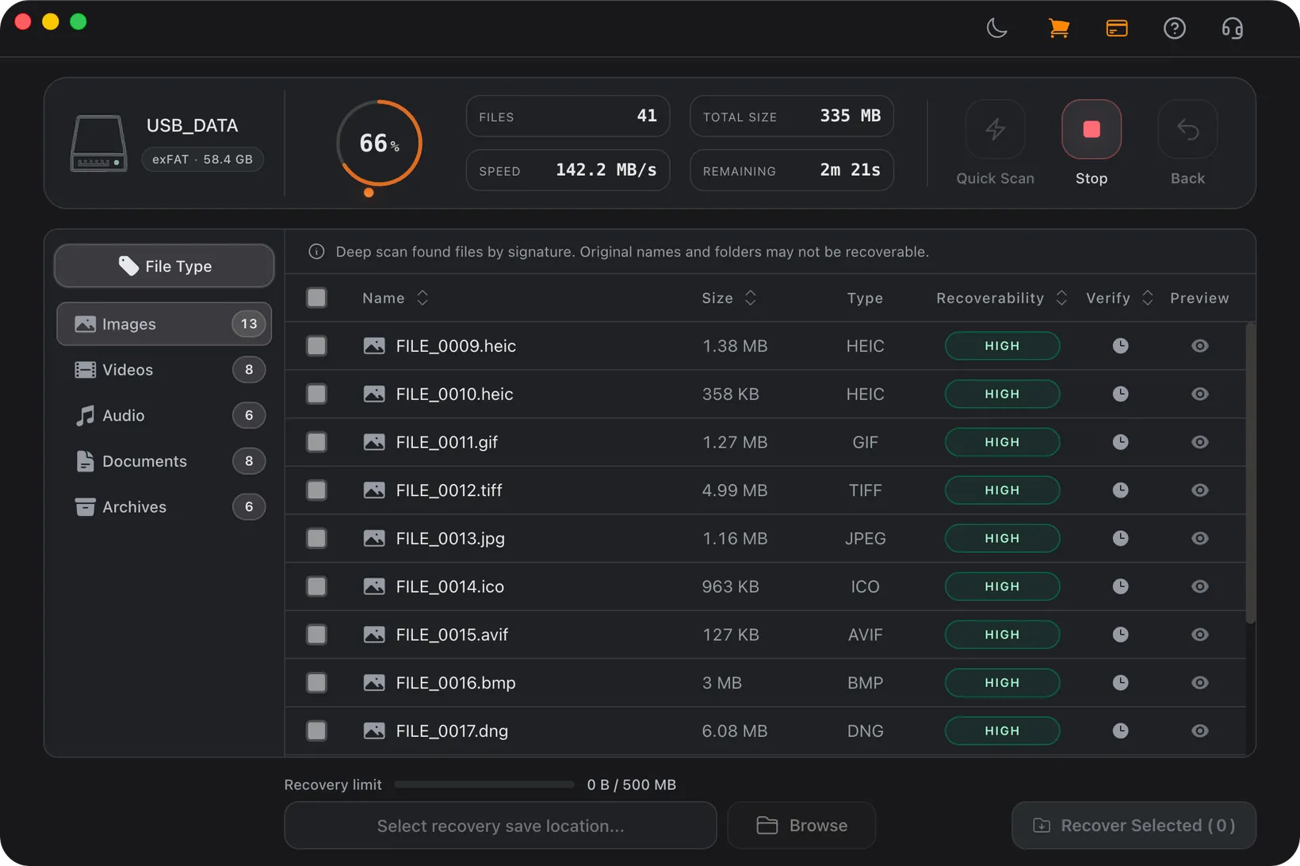Open the shopping cart icon
This screenshot has height=866, width=1300.
click(1058, 29)
